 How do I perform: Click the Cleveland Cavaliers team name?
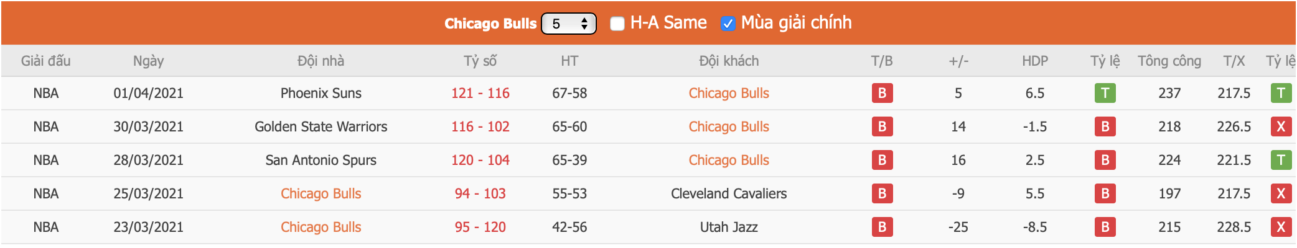click(x=729, y=193)
